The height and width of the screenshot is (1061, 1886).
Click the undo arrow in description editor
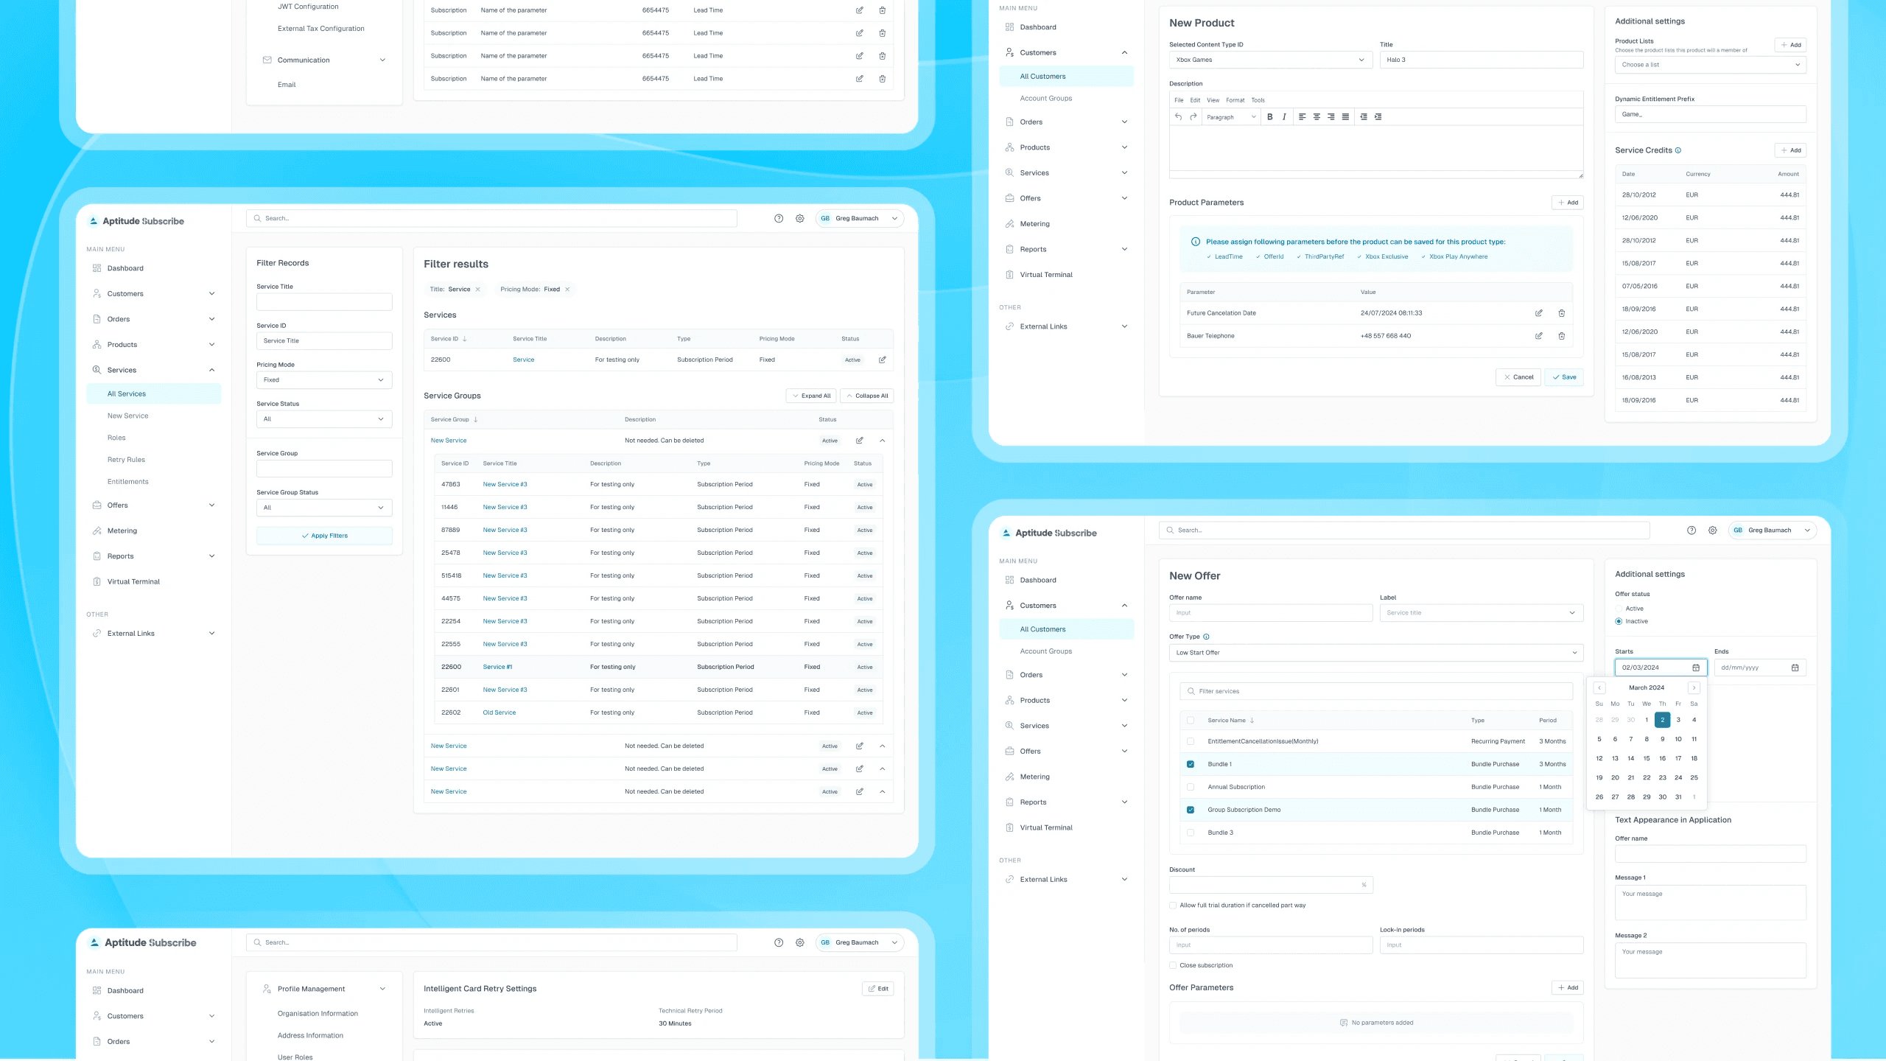[1178, 117]
